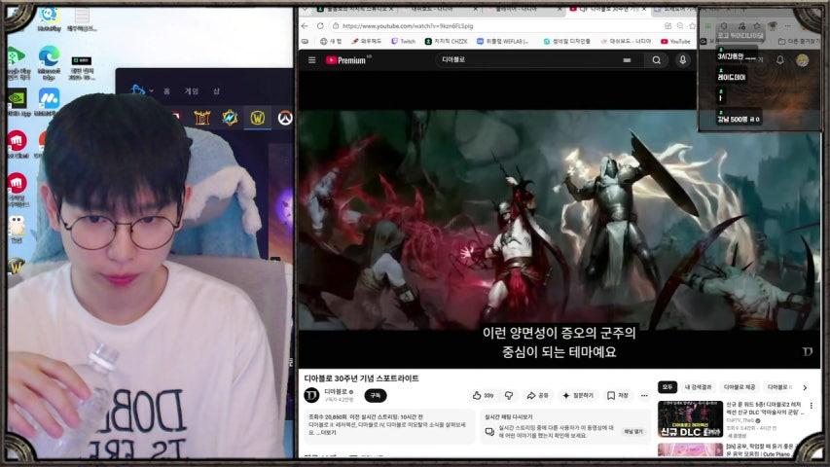Open the 신규 DLC recommended video thumbnail

[x=690, y=418]
